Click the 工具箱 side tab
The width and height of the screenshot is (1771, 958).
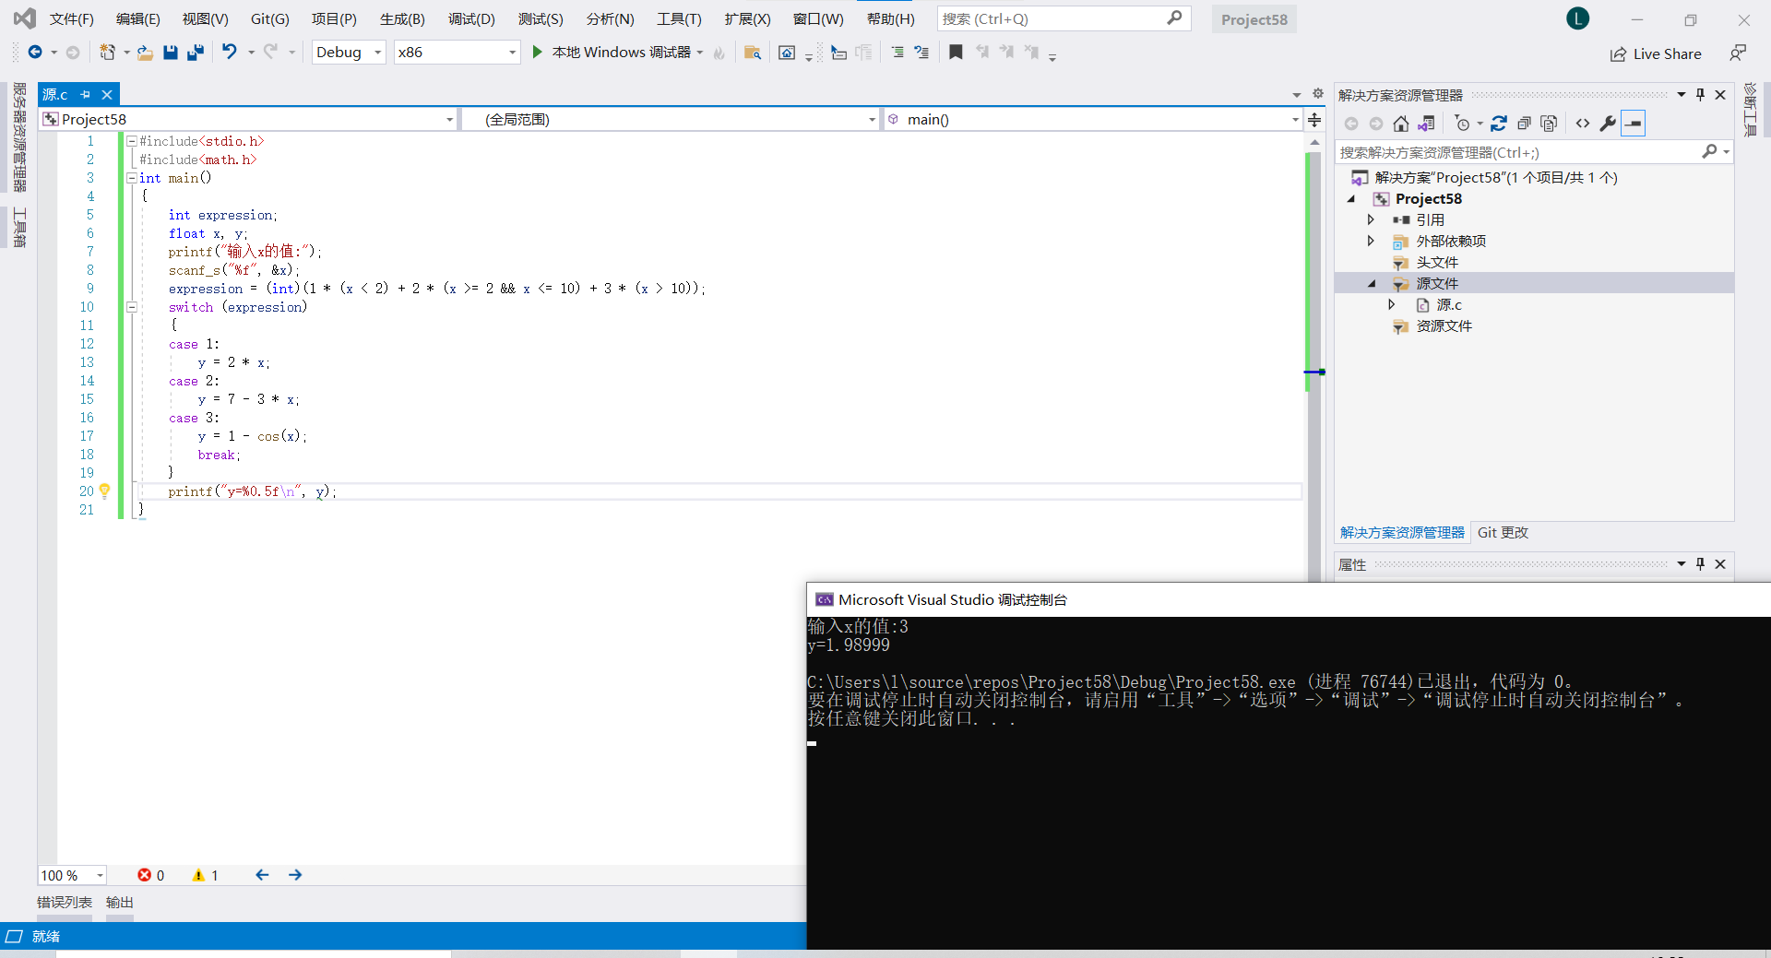[x=19, y=228]
